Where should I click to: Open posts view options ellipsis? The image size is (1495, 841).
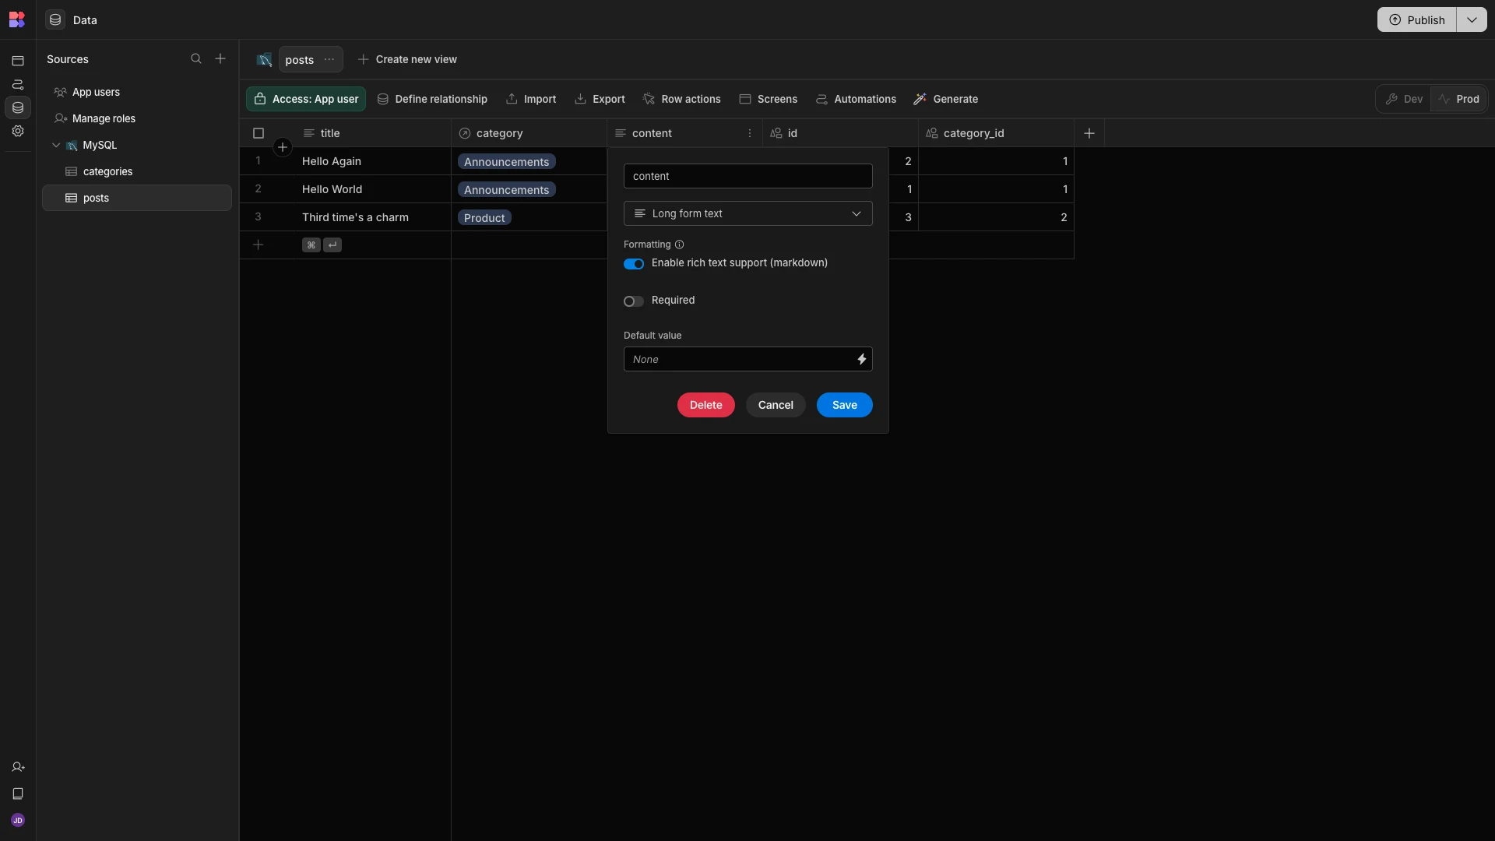point(329,59)
